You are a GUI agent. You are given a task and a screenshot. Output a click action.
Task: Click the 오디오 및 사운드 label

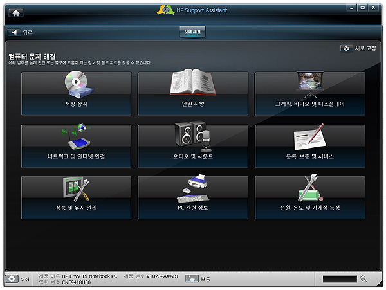click(193, 156)
